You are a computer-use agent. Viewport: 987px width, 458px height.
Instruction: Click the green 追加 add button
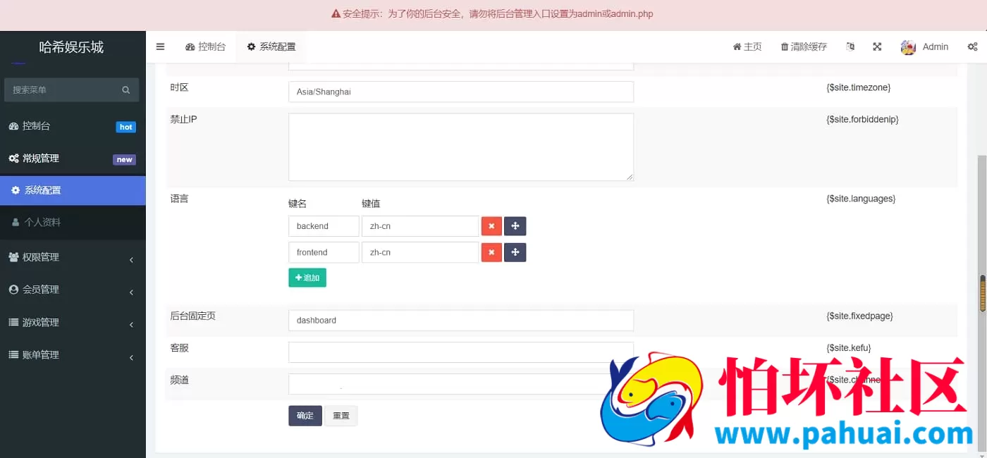pos(307,277)
